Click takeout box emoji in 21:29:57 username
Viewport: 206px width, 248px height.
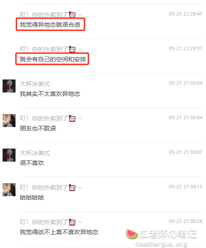tap(72, 49)
